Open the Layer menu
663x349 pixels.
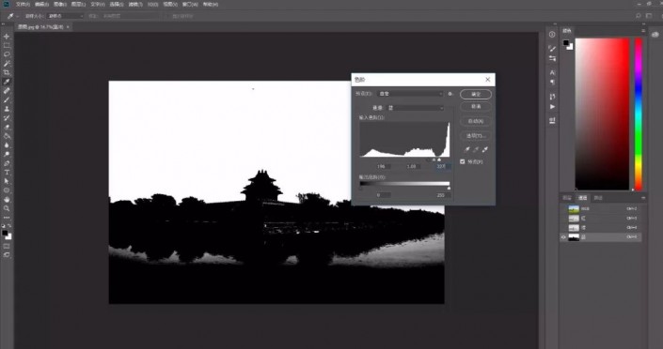coord(78,4)
